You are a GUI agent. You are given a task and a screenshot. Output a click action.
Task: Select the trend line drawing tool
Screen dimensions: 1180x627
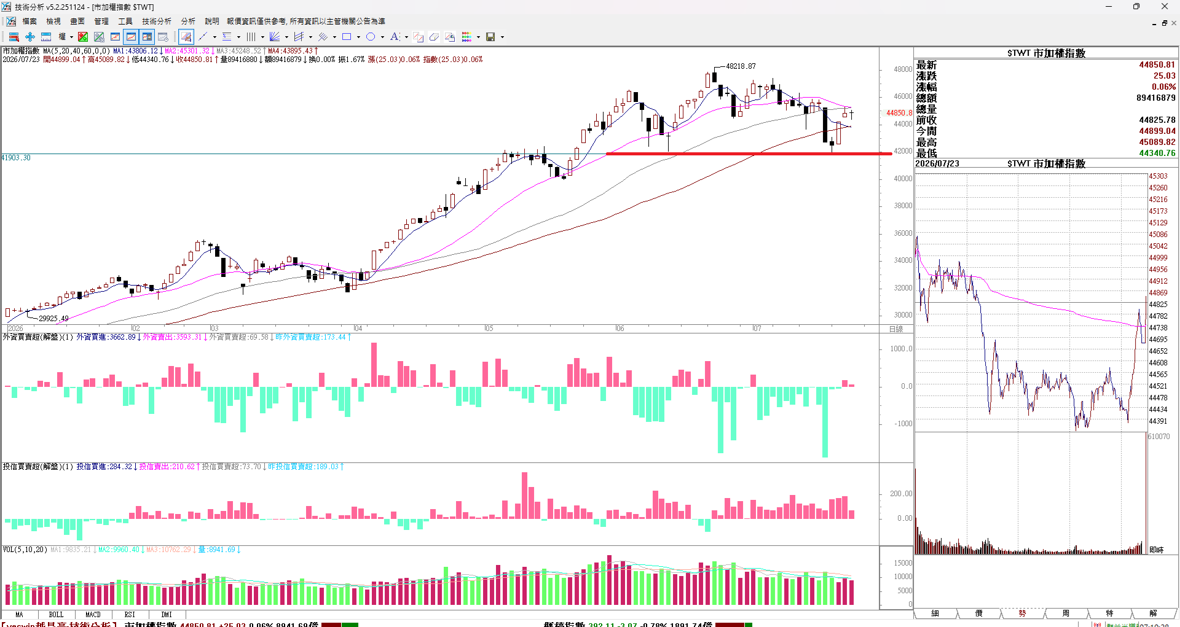tap(203, 37)
